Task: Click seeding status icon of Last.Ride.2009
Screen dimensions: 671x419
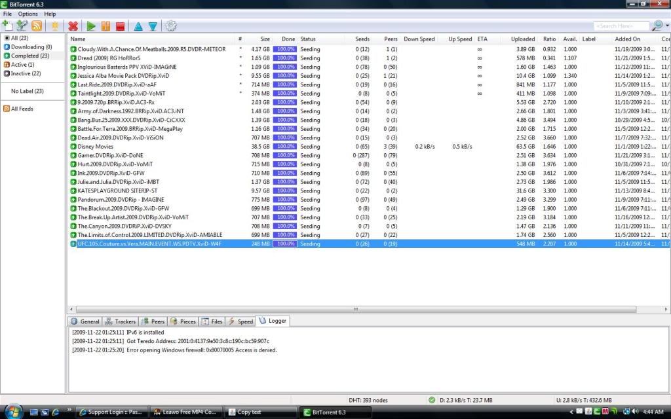Action: tap(73, 84)
